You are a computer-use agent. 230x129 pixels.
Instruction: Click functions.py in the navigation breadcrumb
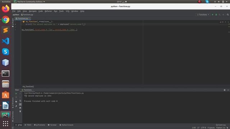pos(27,15)
